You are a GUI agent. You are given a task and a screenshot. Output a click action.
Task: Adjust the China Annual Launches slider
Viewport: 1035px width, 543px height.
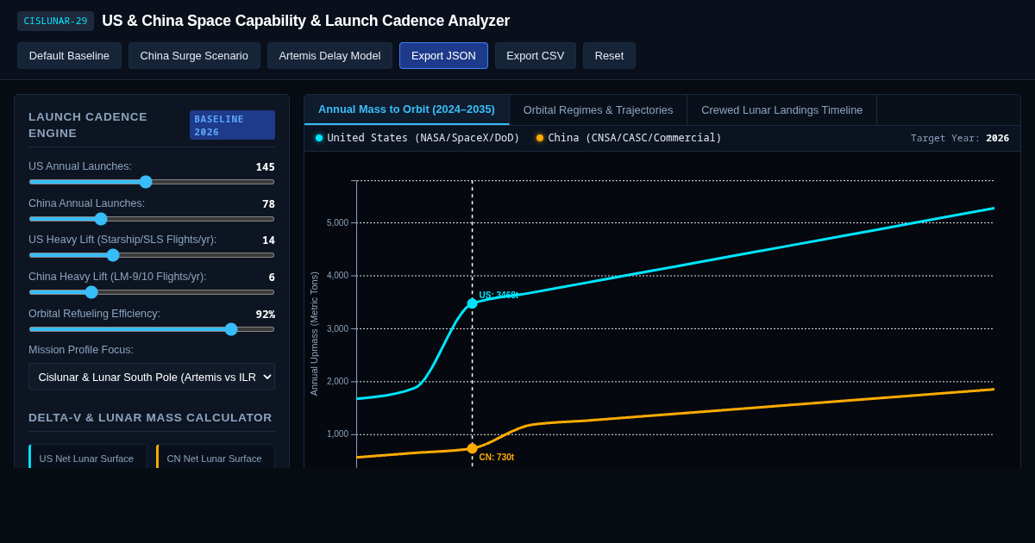click(152, 219)
